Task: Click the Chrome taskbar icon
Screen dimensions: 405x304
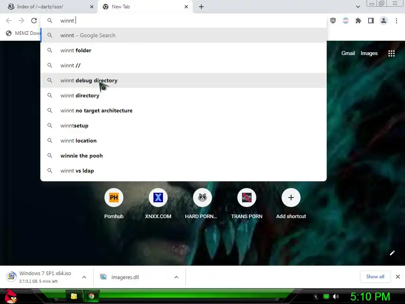Action: point(91,296)
